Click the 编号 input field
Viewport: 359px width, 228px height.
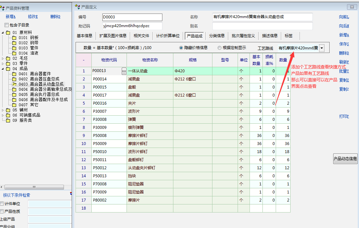[x=132, y=17]
